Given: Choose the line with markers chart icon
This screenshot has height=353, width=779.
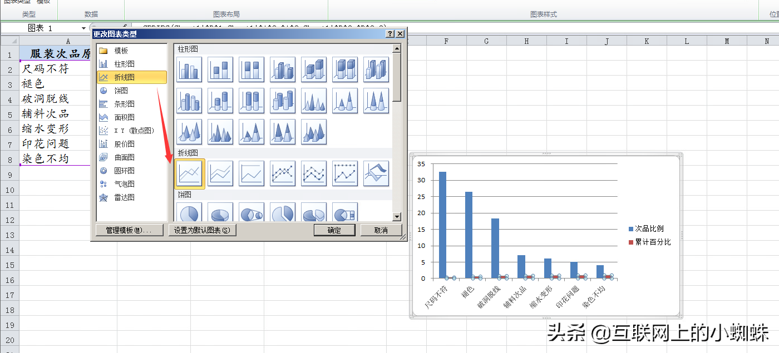Looking at the screenshot, I should click(x=283, y=173).
